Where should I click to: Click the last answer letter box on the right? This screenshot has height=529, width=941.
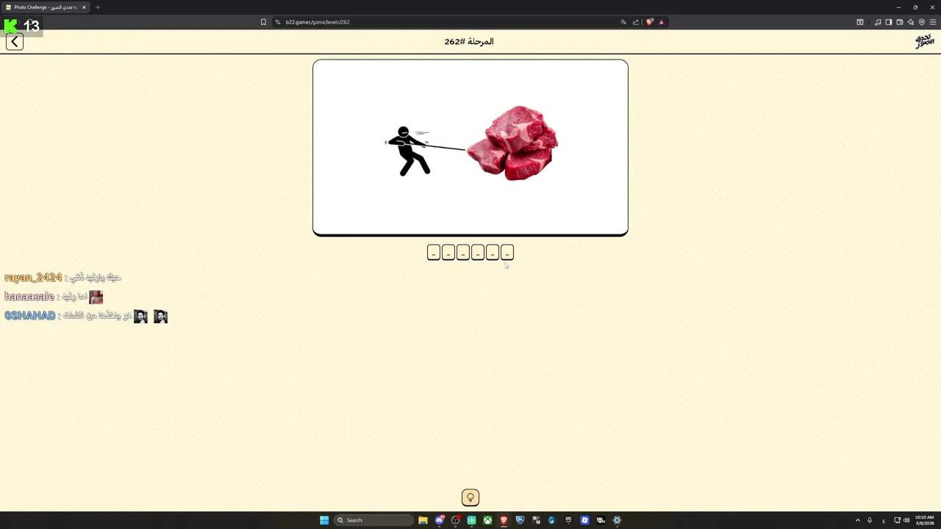[x=507, y=253]
